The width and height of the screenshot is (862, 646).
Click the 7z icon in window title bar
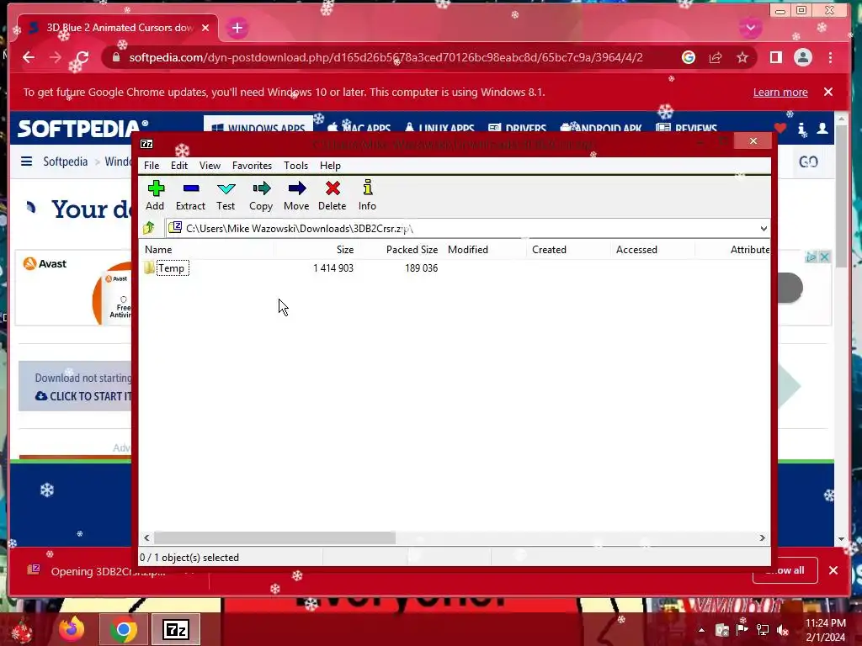(146, 144)
